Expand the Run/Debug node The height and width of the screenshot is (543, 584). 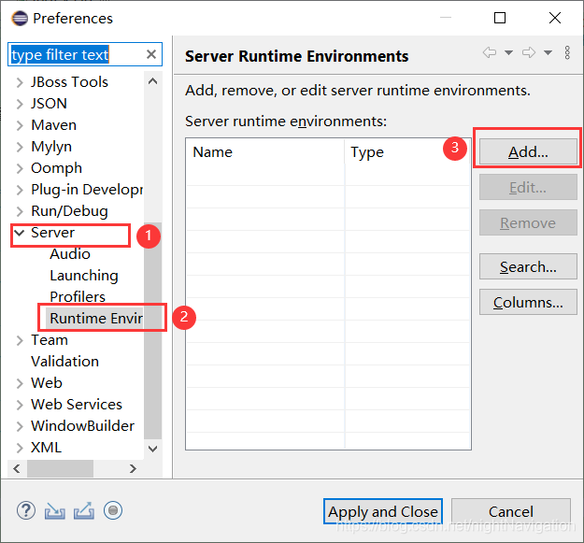(x=20, y=211)
